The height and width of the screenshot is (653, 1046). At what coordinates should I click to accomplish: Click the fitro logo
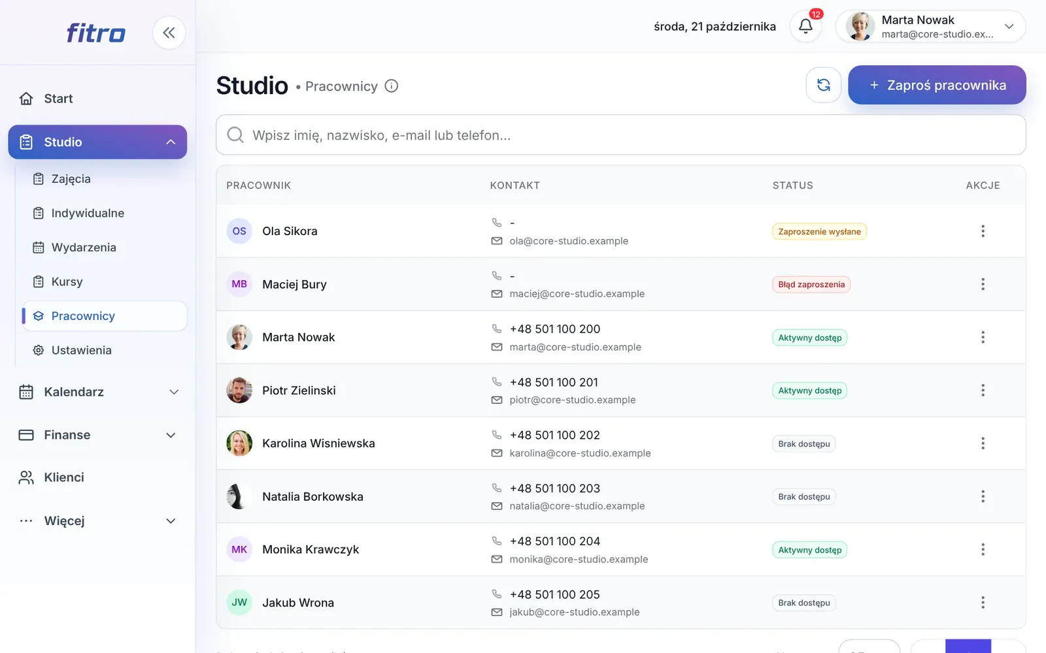pos(96,33)
